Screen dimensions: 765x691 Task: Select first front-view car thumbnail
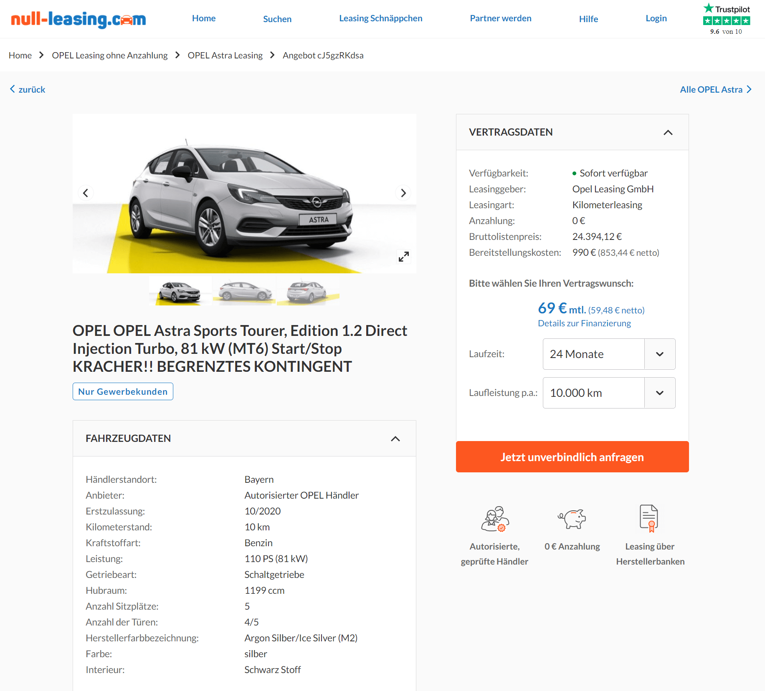coord(180,291)
